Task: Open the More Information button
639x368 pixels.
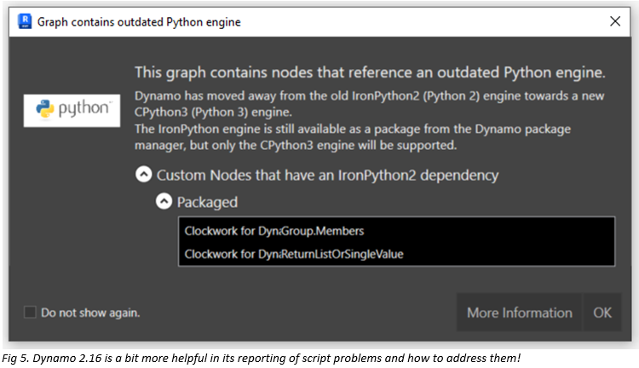Action: pos(519,312)
